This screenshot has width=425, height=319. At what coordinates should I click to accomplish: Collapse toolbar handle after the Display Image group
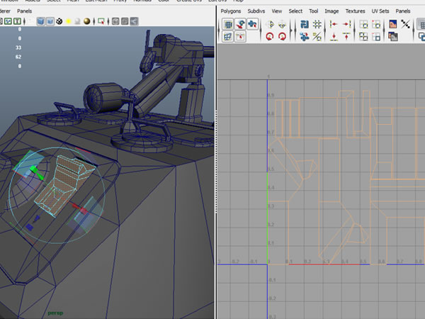pyautogui.click(x=414, y=30)
